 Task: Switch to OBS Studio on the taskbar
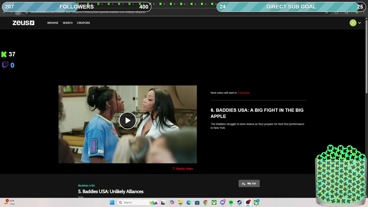248,202
